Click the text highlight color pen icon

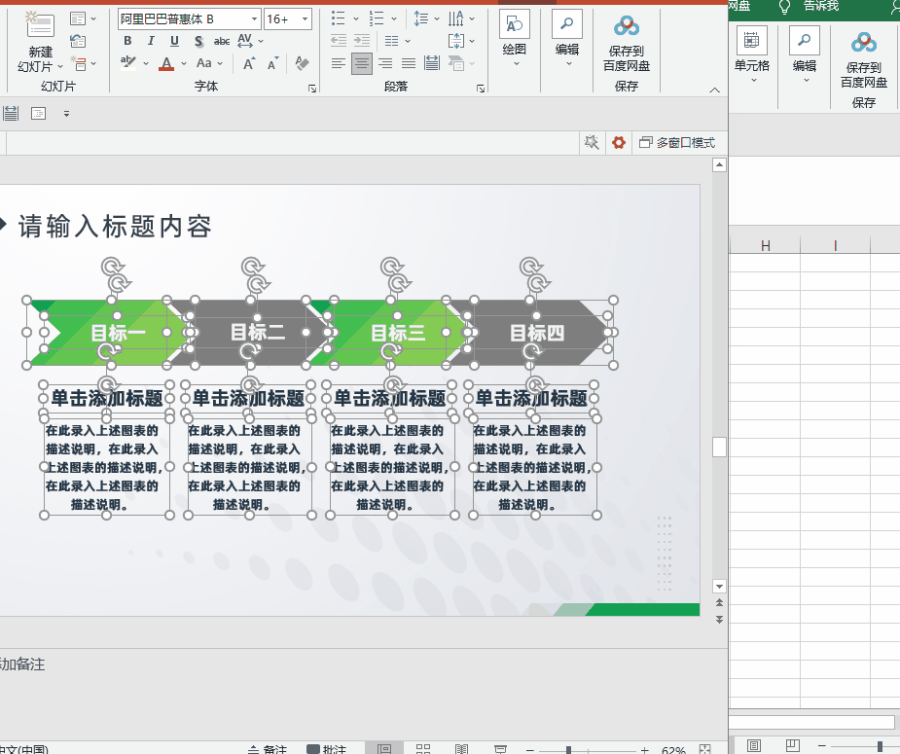tap(128, 63)
